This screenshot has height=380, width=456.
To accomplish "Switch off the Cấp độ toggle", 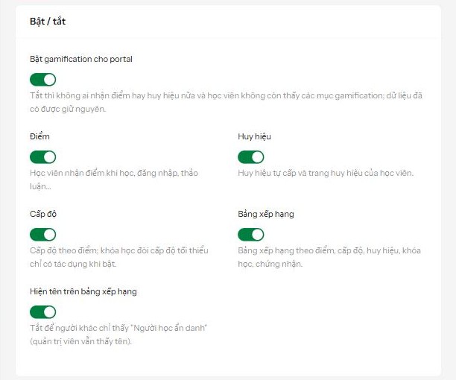I will tap(42, 235).
